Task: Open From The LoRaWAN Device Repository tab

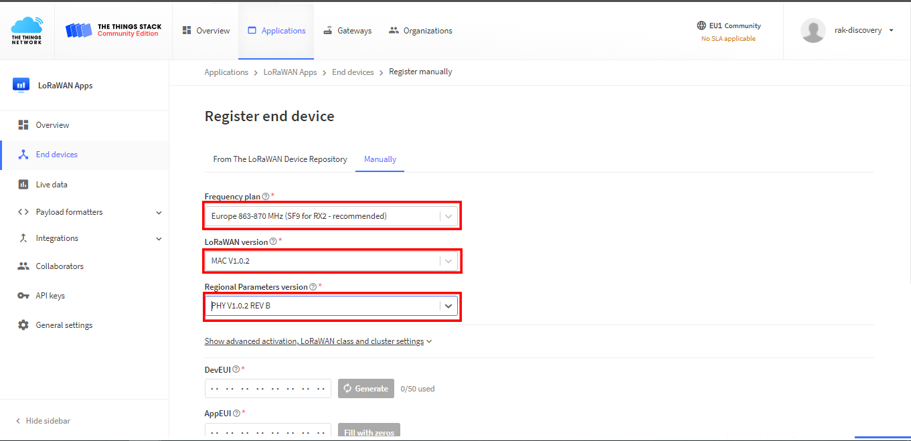Action: [x=280, y=159]
